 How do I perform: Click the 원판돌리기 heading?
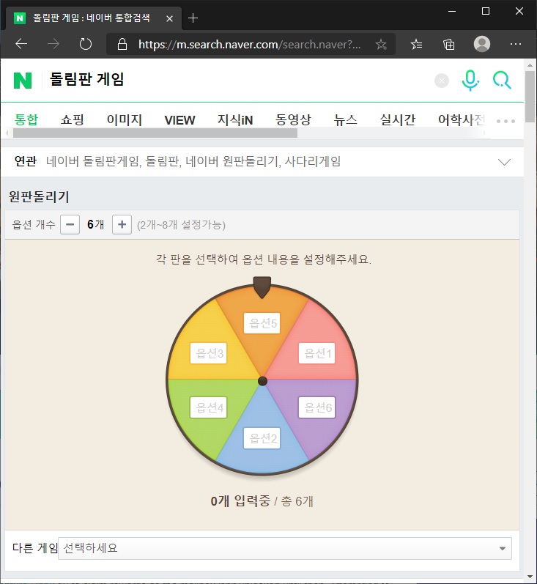[x=39, y=196]
